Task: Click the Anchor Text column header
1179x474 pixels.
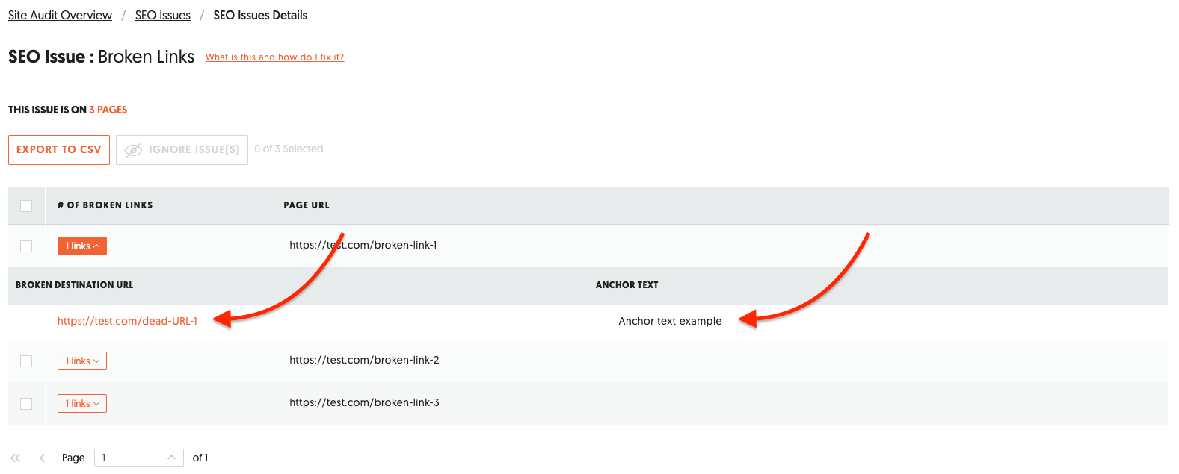Action: 627,285
